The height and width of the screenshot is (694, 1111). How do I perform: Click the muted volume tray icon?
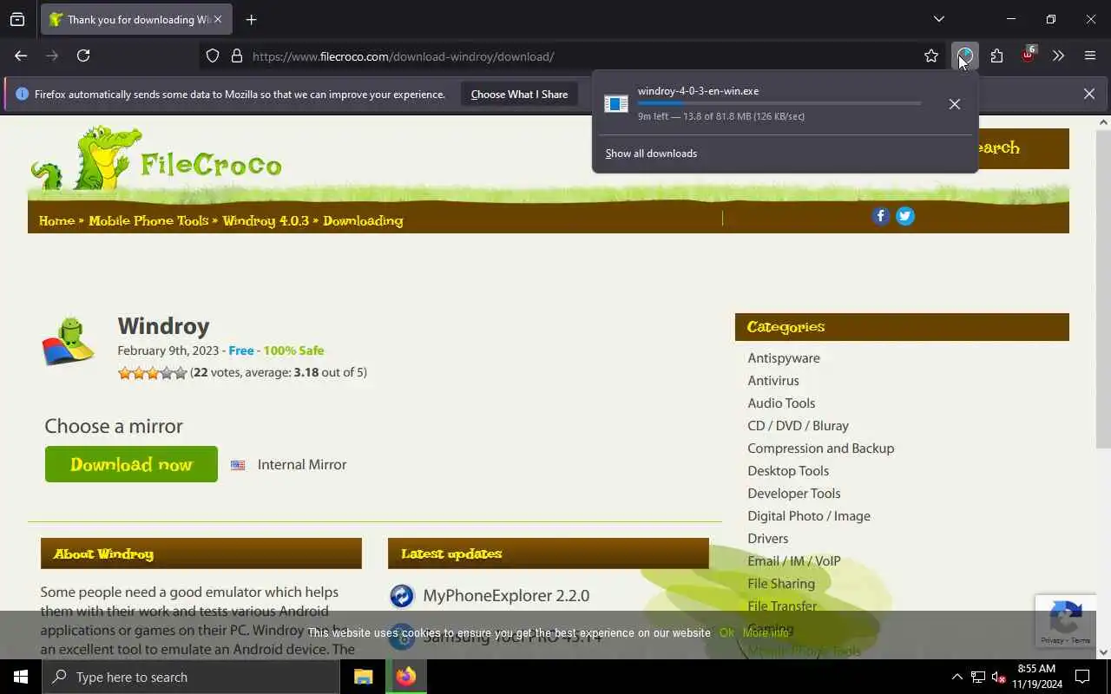[998, 677]
